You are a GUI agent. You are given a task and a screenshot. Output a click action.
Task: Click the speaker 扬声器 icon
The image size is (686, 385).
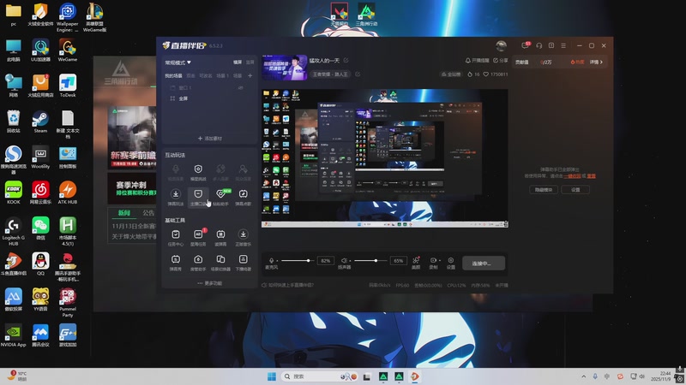coord(344,260)
